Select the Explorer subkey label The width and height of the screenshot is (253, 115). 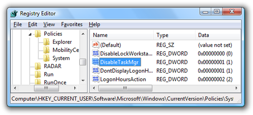[62, 42]
